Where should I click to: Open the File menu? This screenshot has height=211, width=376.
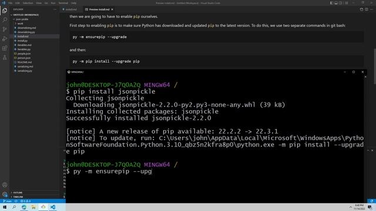11,3
